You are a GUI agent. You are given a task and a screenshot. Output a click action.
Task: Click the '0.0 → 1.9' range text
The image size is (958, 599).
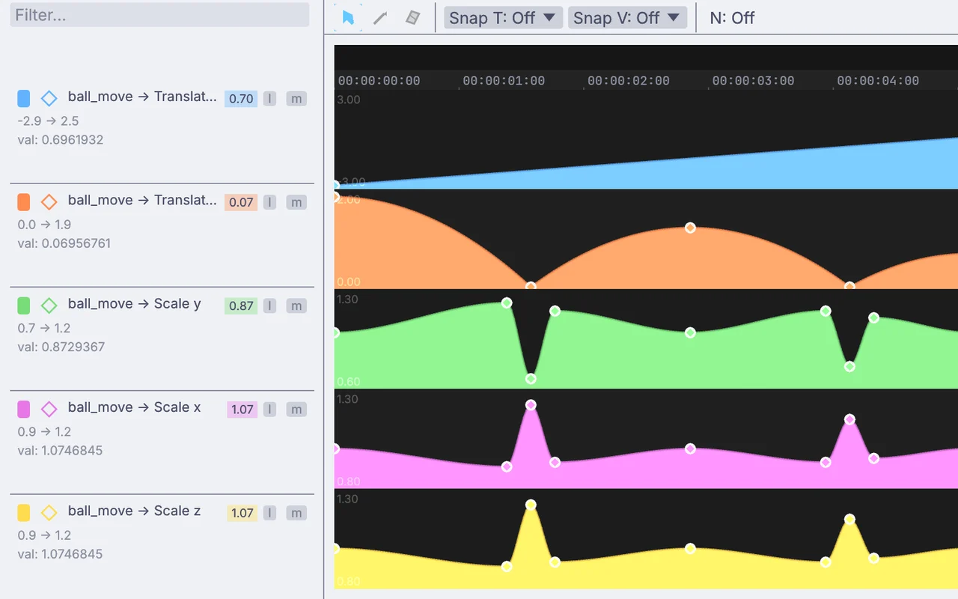(45, 225)
